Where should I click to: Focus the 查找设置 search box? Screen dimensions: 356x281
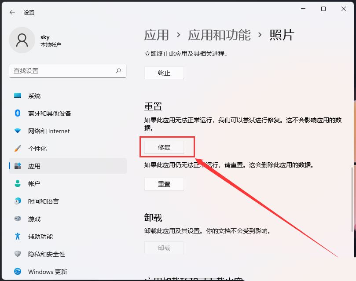68,71
